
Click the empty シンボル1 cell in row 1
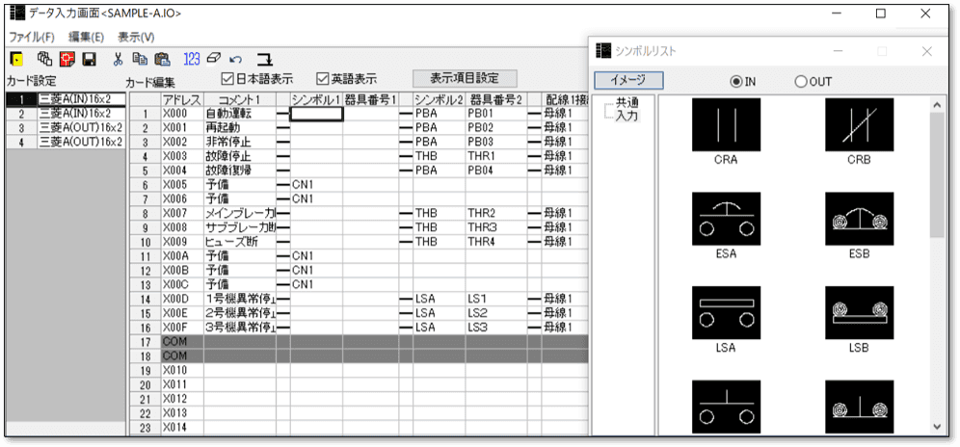pyautogui.click(x=316, y=114)
